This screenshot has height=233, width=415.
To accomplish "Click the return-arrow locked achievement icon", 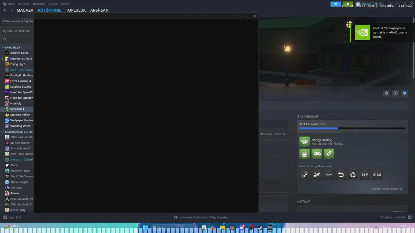I will 341,175.
